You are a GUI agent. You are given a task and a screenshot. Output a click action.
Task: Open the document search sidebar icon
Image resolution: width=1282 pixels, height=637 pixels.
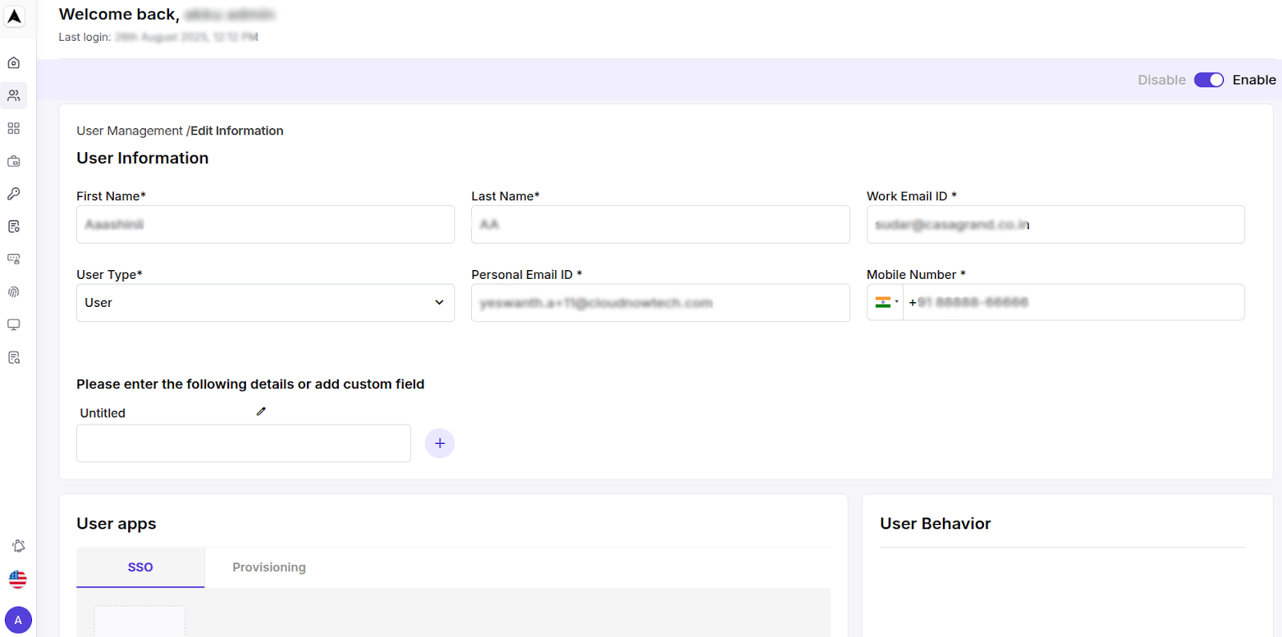pyautogui.click(x=14, y=357)
